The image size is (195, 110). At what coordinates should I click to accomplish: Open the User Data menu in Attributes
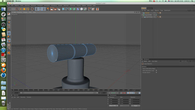154,61
